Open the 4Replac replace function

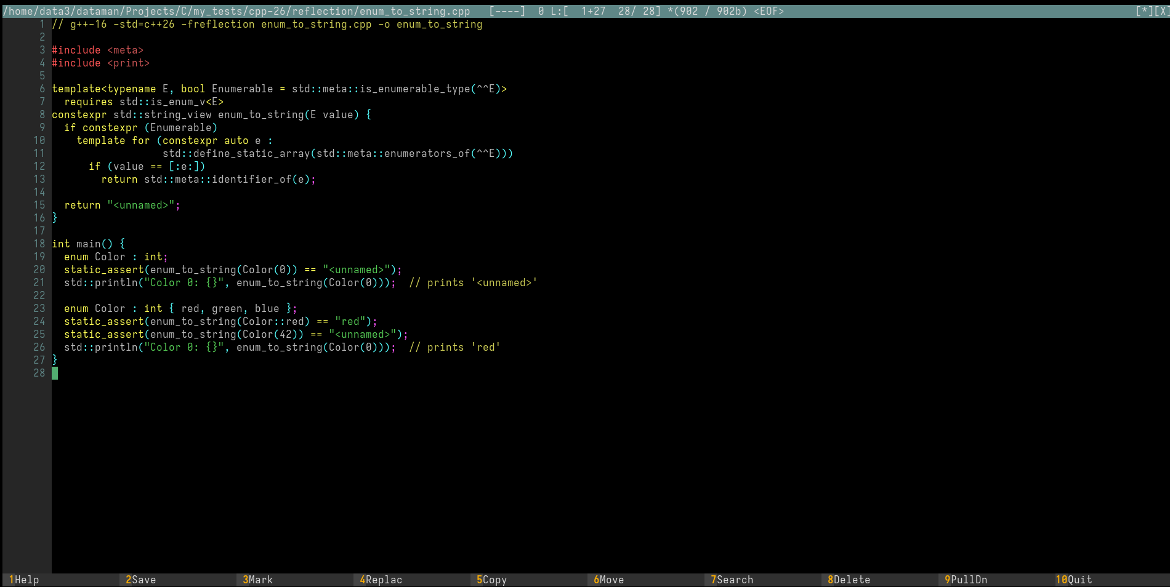(x=383, y=580)
